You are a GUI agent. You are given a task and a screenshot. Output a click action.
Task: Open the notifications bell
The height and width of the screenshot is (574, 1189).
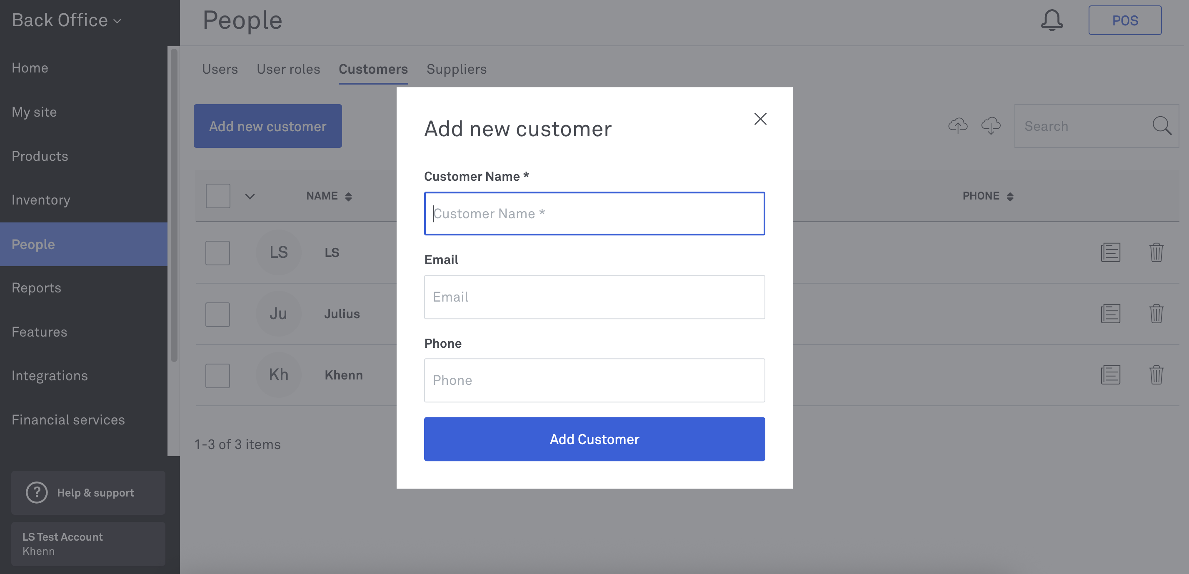pyautogui.click(x=1052, y=20)
